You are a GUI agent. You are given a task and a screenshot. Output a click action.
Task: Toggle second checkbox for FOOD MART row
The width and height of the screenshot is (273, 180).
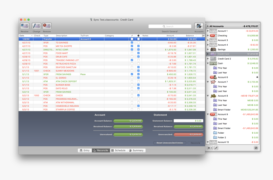coord(138,53)
